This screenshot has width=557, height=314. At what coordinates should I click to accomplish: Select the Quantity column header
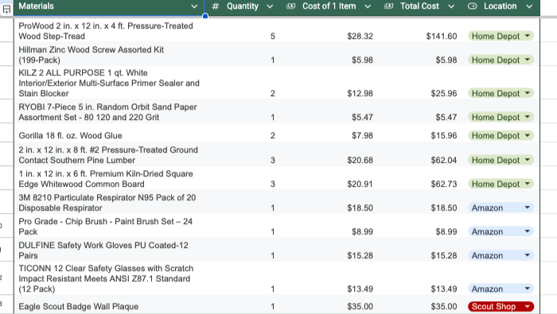tap(243, 6)
